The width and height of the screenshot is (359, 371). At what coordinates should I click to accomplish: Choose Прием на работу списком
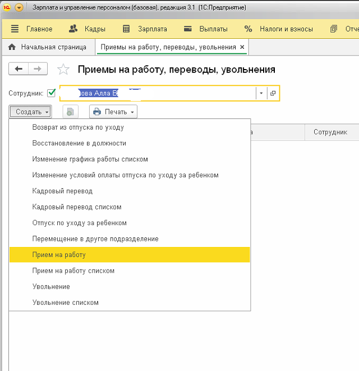pos(130,271)
